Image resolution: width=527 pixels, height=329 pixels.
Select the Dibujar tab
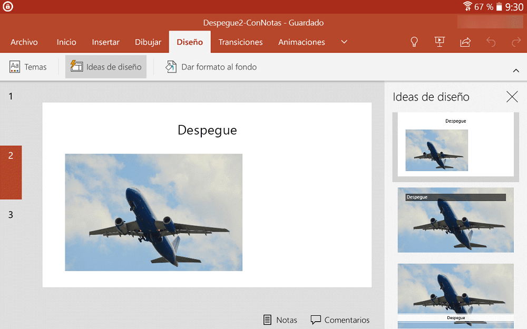(148, 42)
